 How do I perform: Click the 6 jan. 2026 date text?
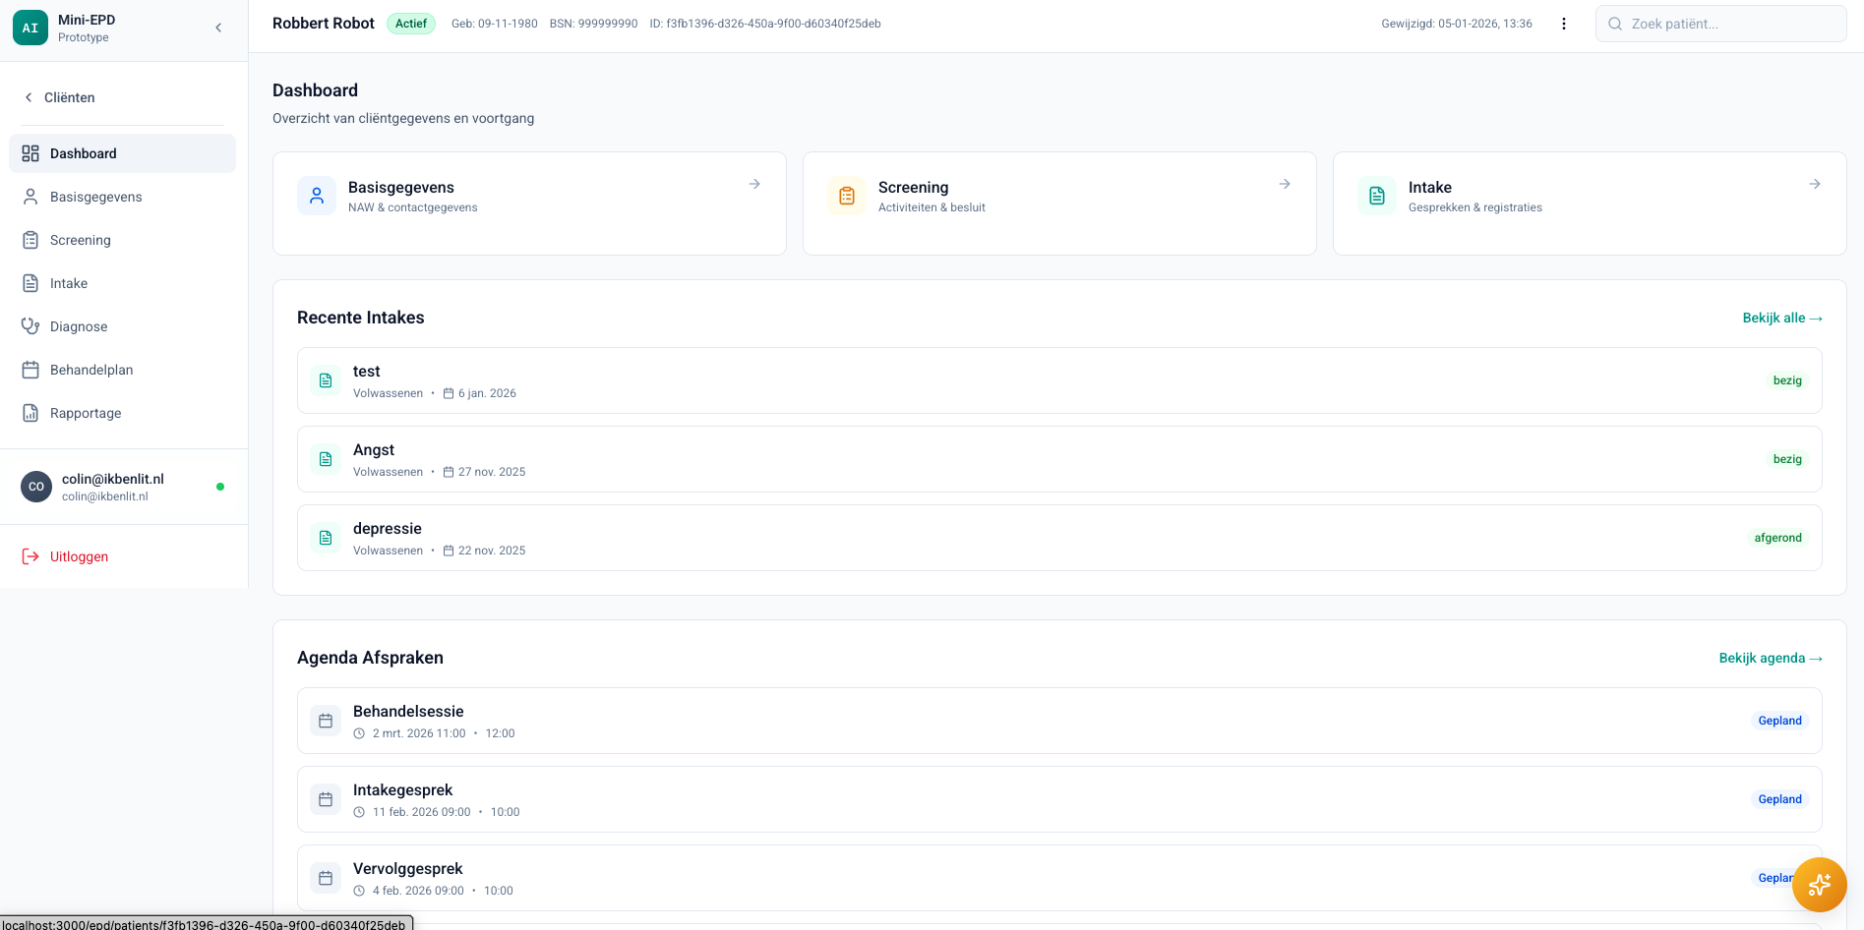487,393
